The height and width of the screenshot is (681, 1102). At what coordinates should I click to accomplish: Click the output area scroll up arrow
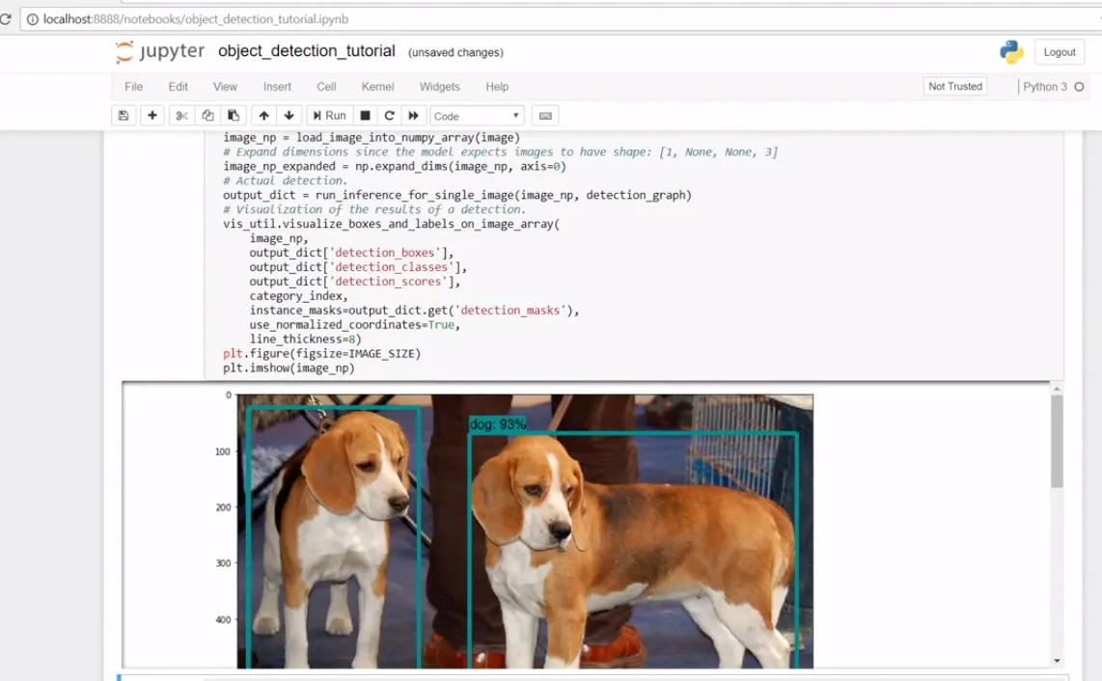point(1057,389)
